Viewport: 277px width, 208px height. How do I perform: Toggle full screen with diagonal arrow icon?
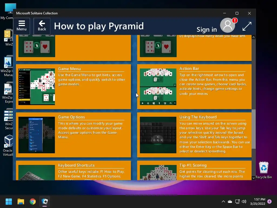247,26
